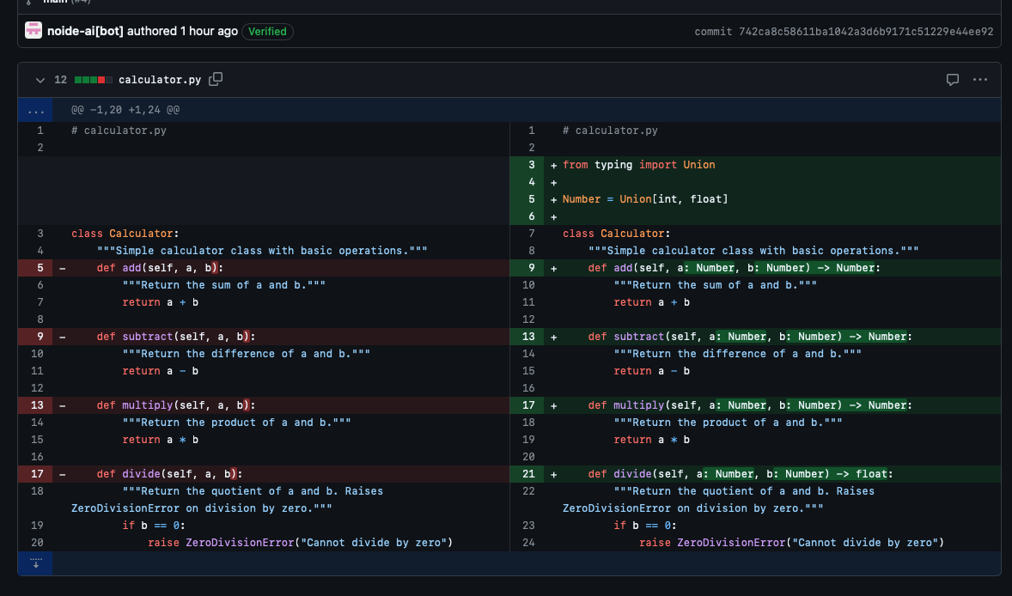Click the diffstat colored blocks indicator
The height and width of the screenshot is (596, 1012).
(x=94, y=80)
